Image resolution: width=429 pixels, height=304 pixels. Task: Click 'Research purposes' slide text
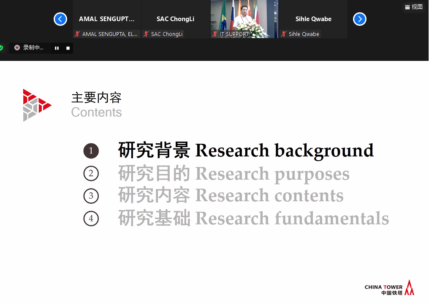coord(272,174)
